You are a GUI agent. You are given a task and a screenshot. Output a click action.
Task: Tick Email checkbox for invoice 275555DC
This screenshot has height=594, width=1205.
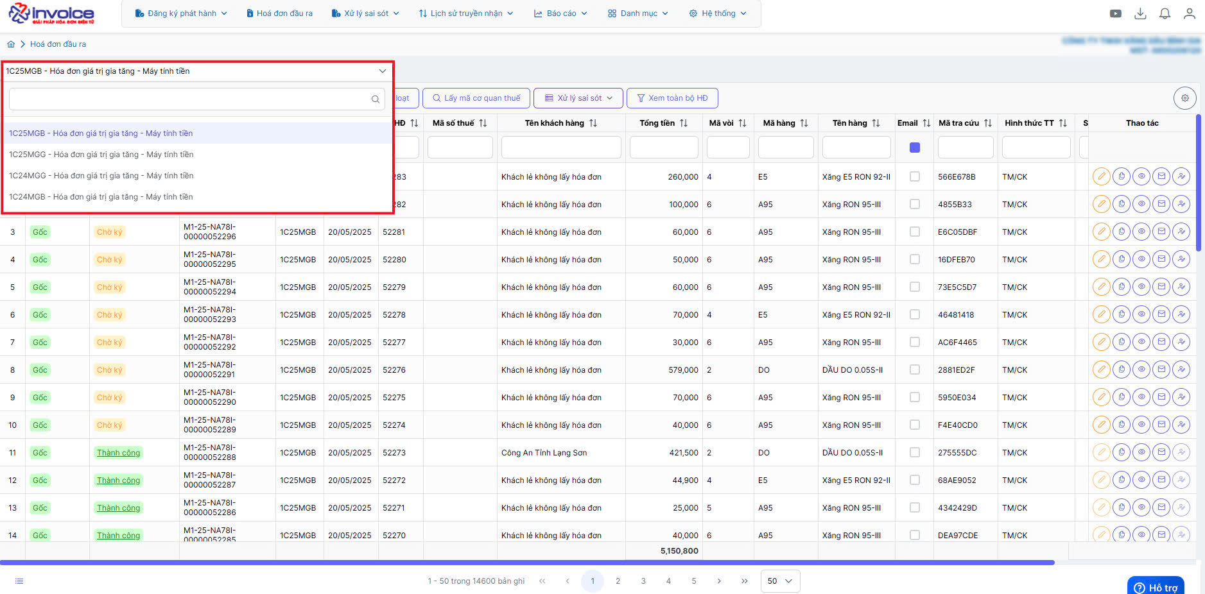(x=915, y=452)
